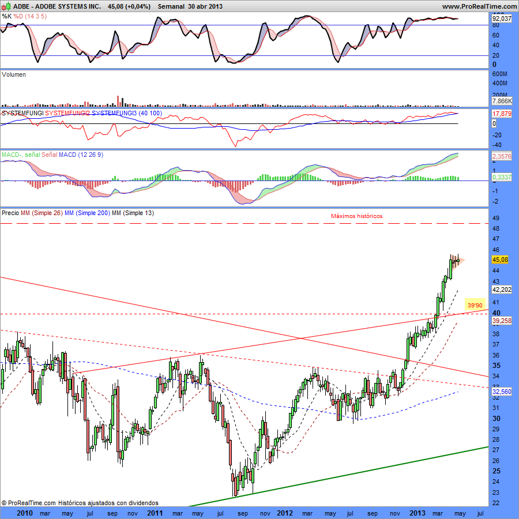
Task: Select the Máximos históricos annotation text
Action: [x=357, y=216]
